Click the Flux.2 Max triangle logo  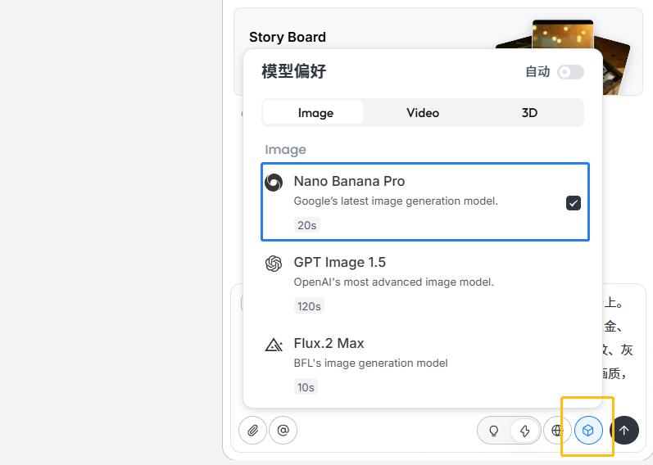click(274, 345)
